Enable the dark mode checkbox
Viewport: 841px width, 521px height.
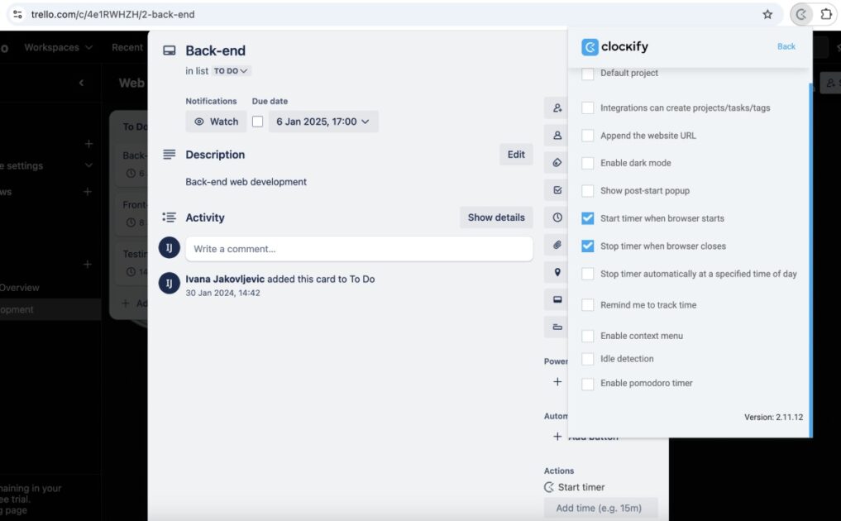coord(587,163)
